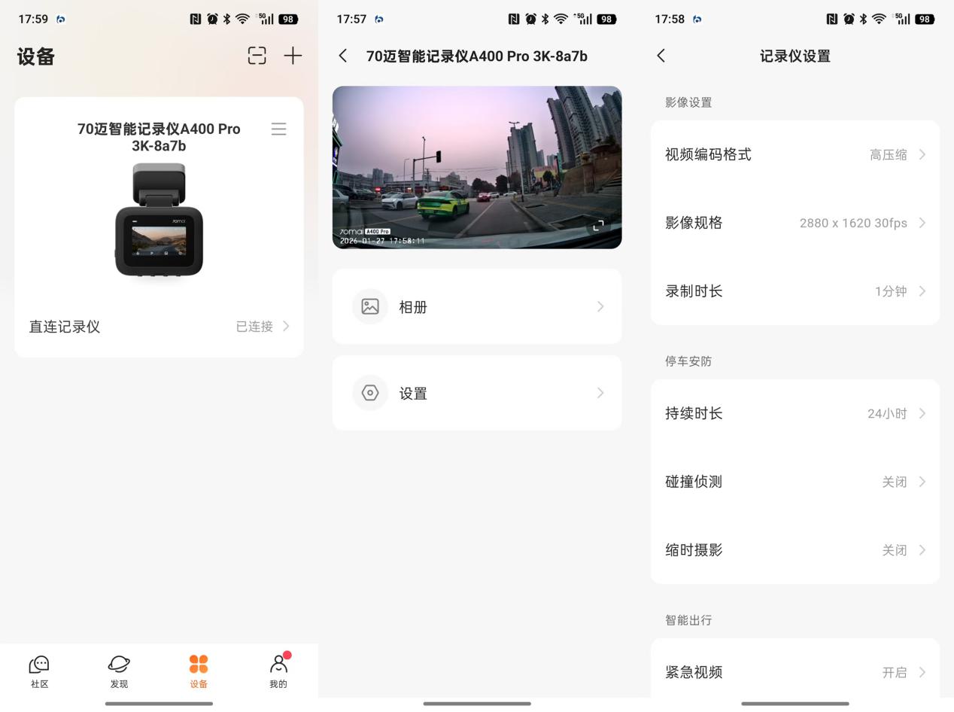Tap chevron beside 1分钟
Screen dimensions: 954x712
tap(922, 291)
